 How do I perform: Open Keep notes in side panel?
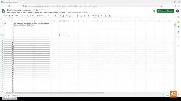click(178, 22)
